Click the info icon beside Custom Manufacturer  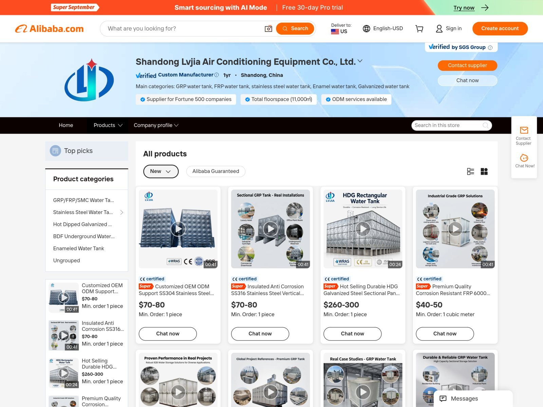coord(217,75)
